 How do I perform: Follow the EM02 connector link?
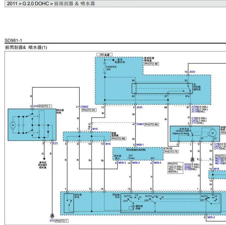coord(85,107)
